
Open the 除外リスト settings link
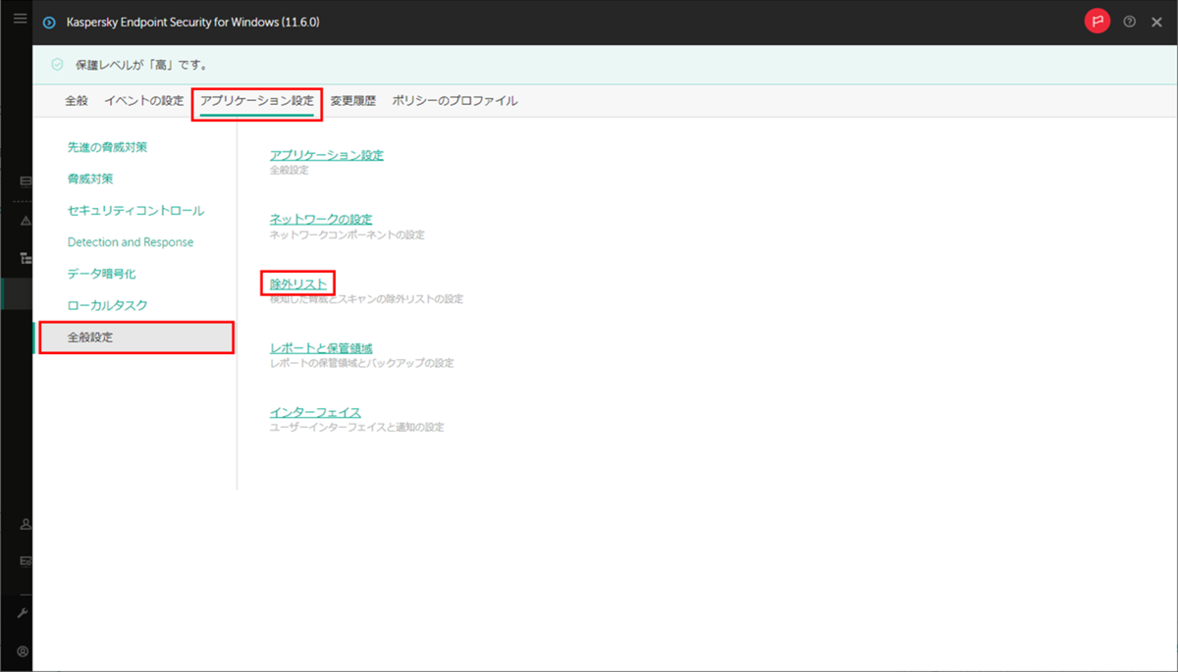(x=297, y=283)
